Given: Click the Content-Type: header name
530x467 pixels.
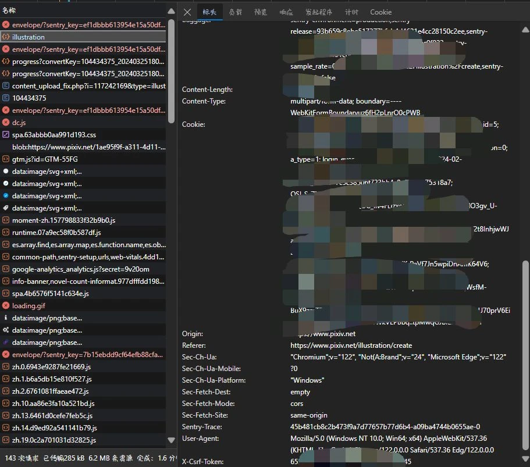Looking at the screenshot, I should click(204, 101).
